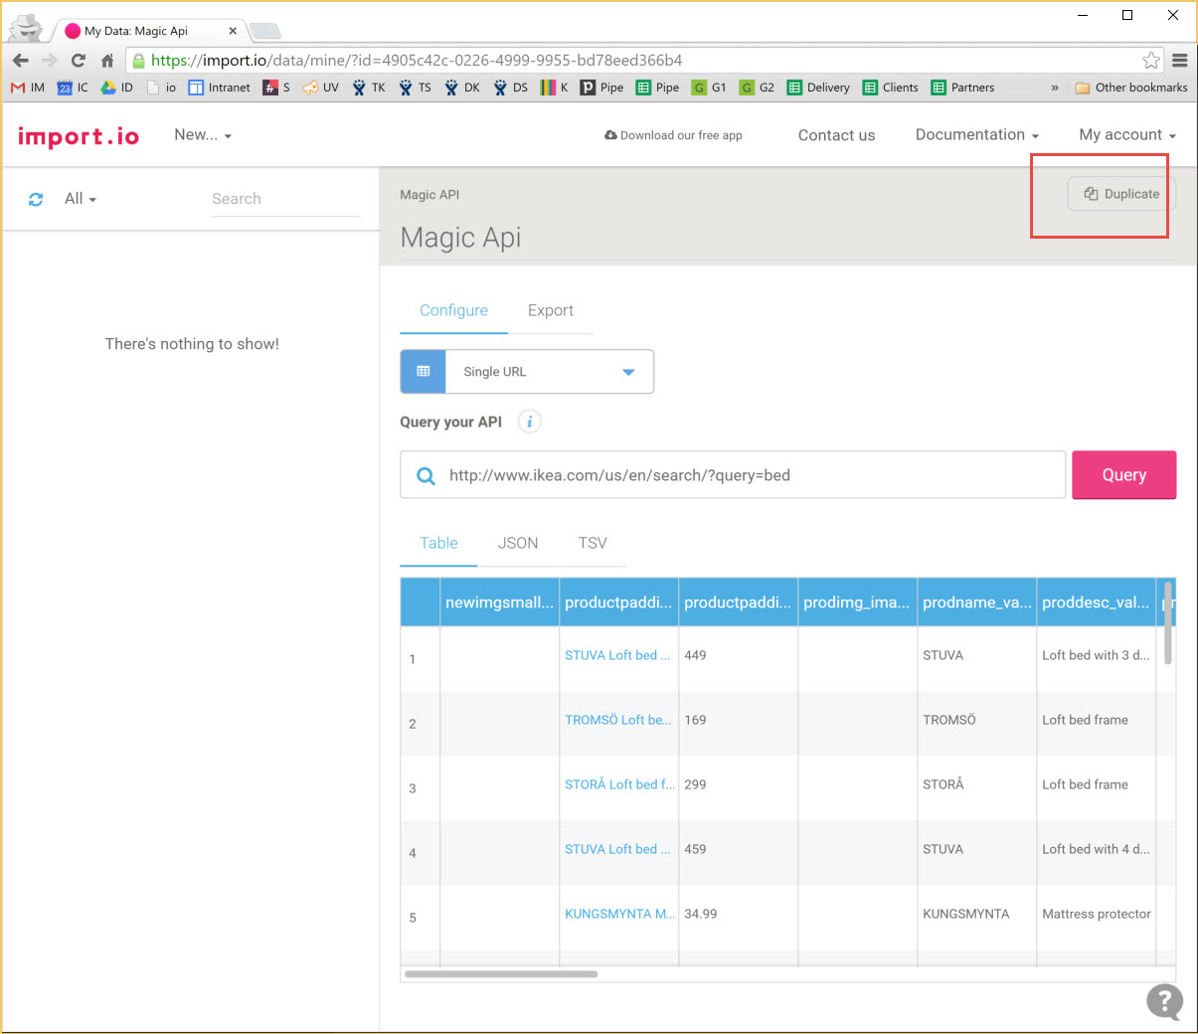Open the Partners spreadsheet bookmark
Viewport: 1198px width, 1034px height.
coord(962,87)
